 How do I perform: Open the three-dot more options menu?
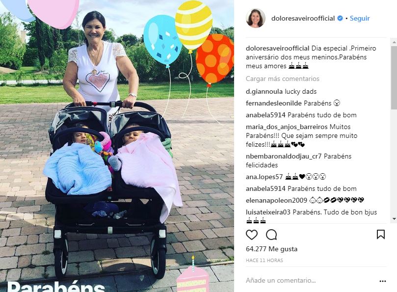click(383, 281)
